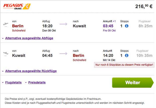Open stop info icon for Berlin–Kuwait flight

[127, 26]
